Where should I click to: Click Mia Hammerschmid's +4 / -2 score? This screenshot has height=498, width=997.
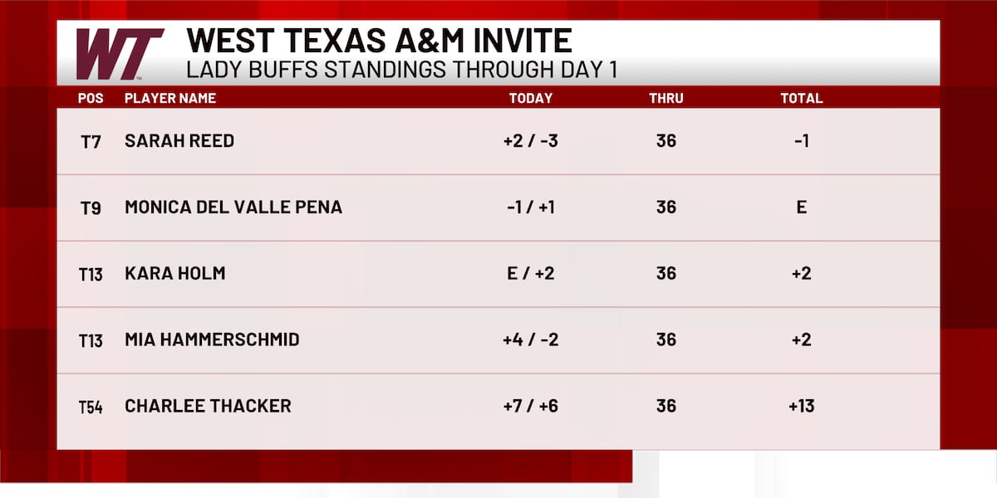[x=530, y=340]
